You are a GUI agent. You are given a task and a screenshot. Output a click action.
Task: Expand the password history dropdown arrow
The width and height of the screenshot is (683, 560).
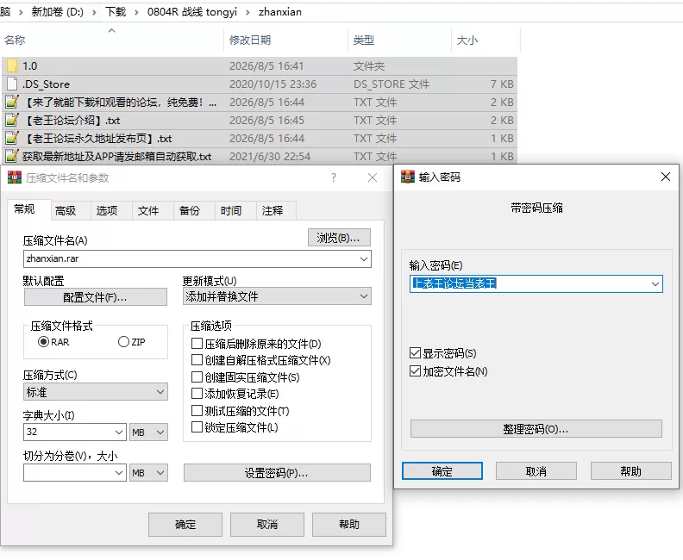pyautogui.click(x=655, y=284)
